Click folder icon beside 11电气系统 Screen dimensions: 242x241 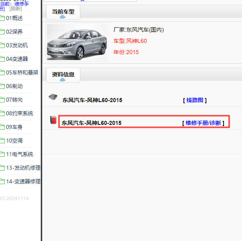point(2,154)
